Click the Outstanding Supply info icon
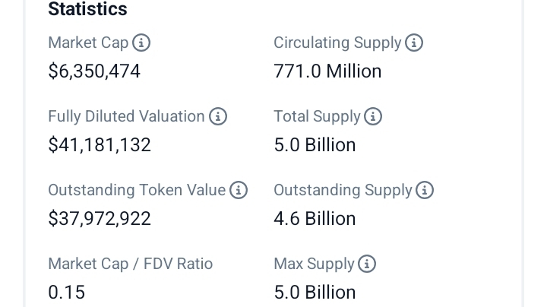The width and height of the screenshot is (547, 307). 425,190
